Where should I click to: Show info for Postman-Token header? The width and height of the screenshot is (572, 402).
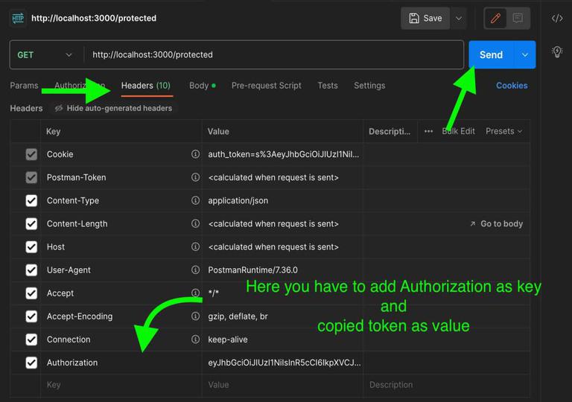click(196, 177)
